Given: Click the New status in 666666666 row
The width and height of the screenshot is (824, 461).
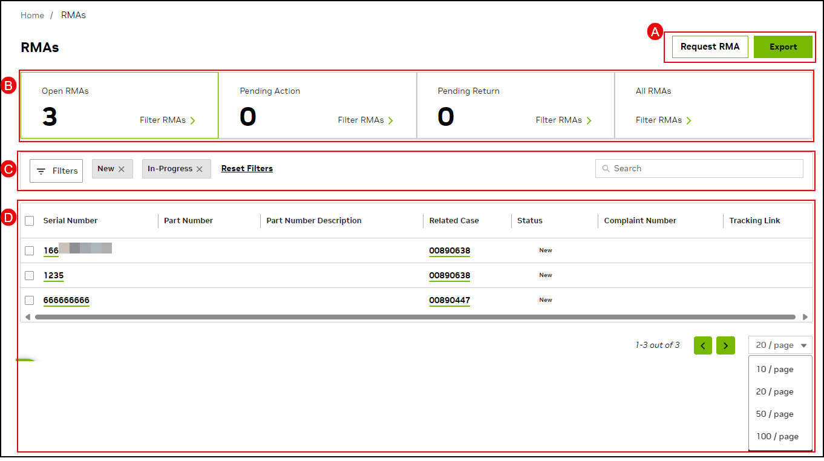Looking at the screenshot, I should (x=546, y=300).
